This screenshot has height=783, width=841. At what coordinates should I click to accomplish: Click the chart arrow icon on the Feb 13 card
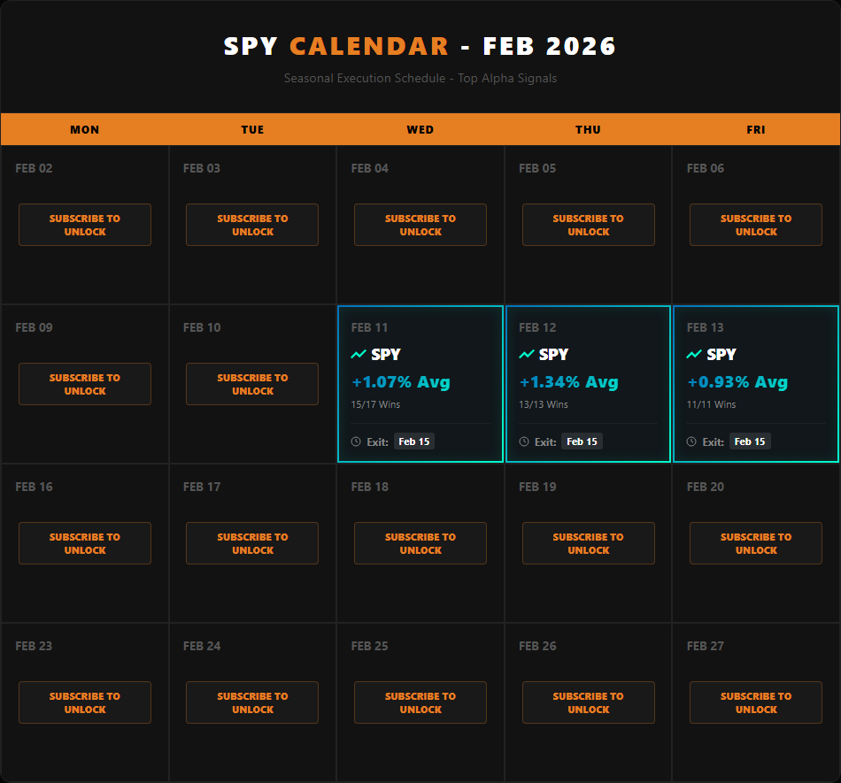pyautogui.click(x=693, y=354)
